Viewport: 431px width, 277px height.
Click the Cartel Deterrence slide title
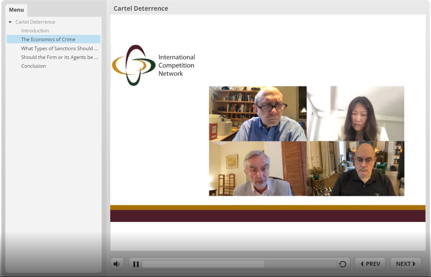[141, 8]
